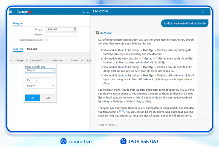219x147 pixels.
Task: Click the Chứng từ column header
Action: 20,60
